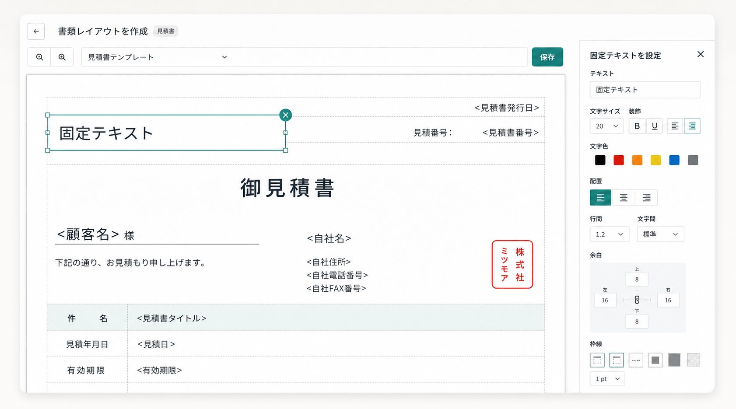Click the <自社電話番号> placeholder

pos(337,275)
